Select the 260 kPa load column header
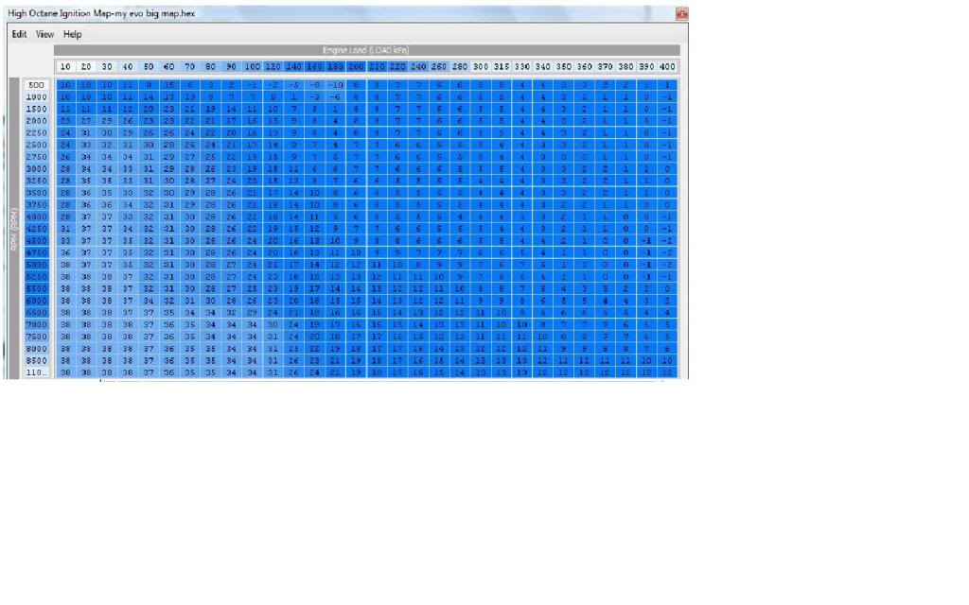 tap(439, 67)
